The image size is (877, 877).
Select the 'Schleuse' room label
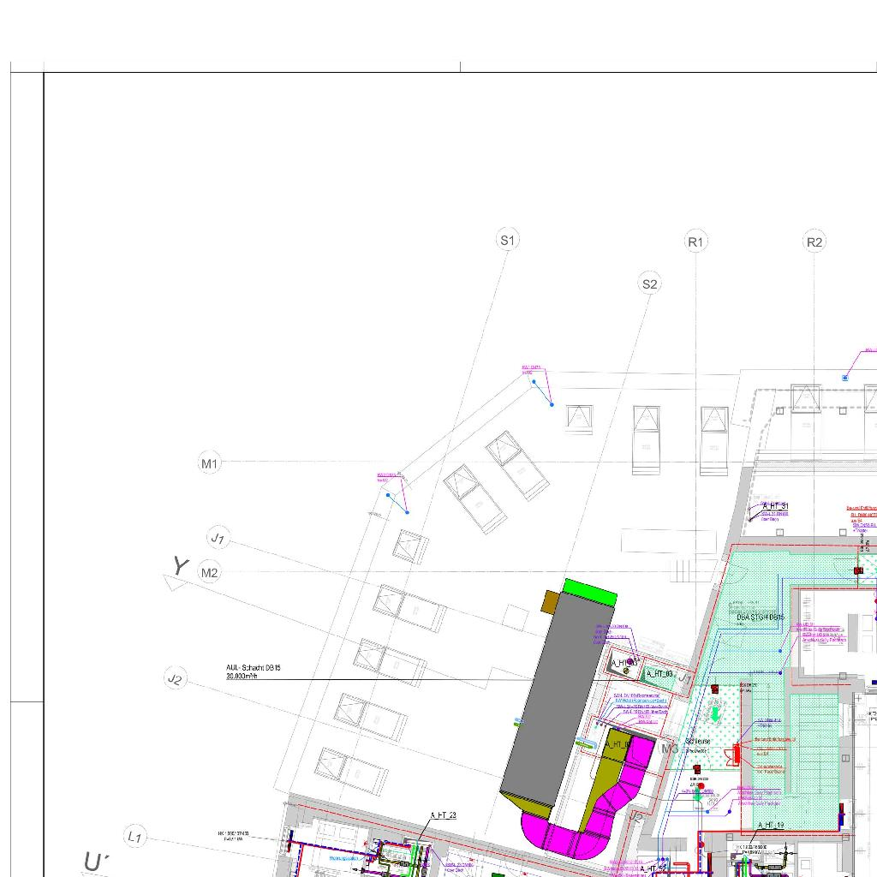click(x=697, y=741)
